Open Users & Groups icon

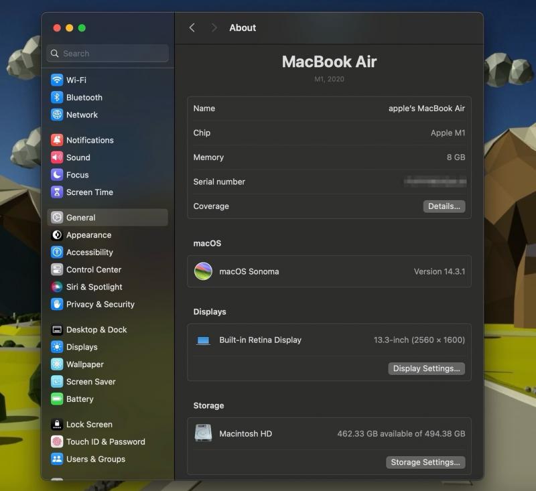(x=57, y=459)
